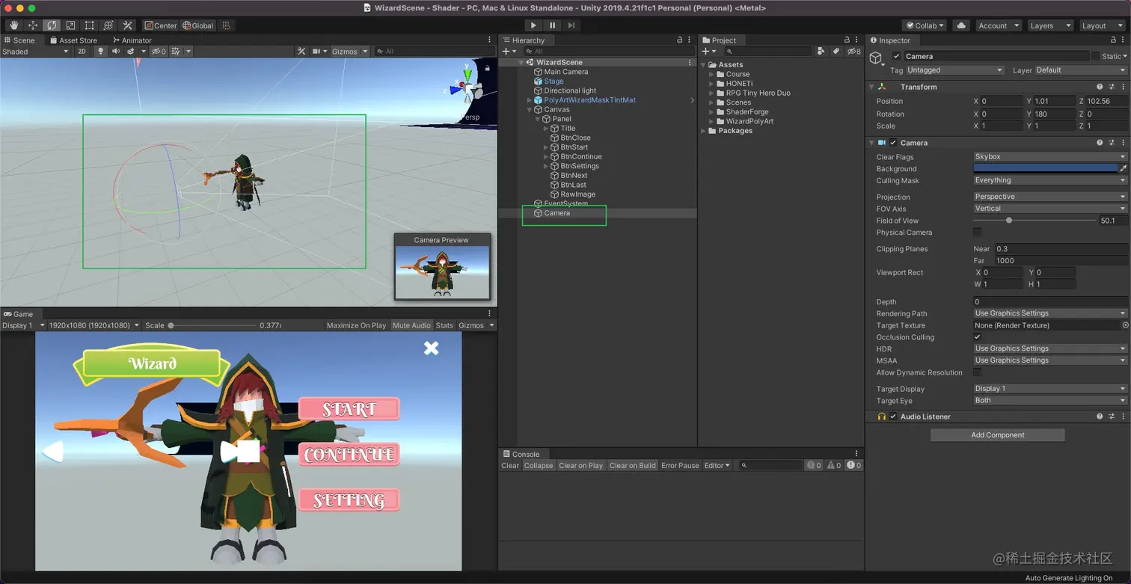Select the Hand tool in the toolbar
The image size is (1131, 584).
[x=13, y=25]
